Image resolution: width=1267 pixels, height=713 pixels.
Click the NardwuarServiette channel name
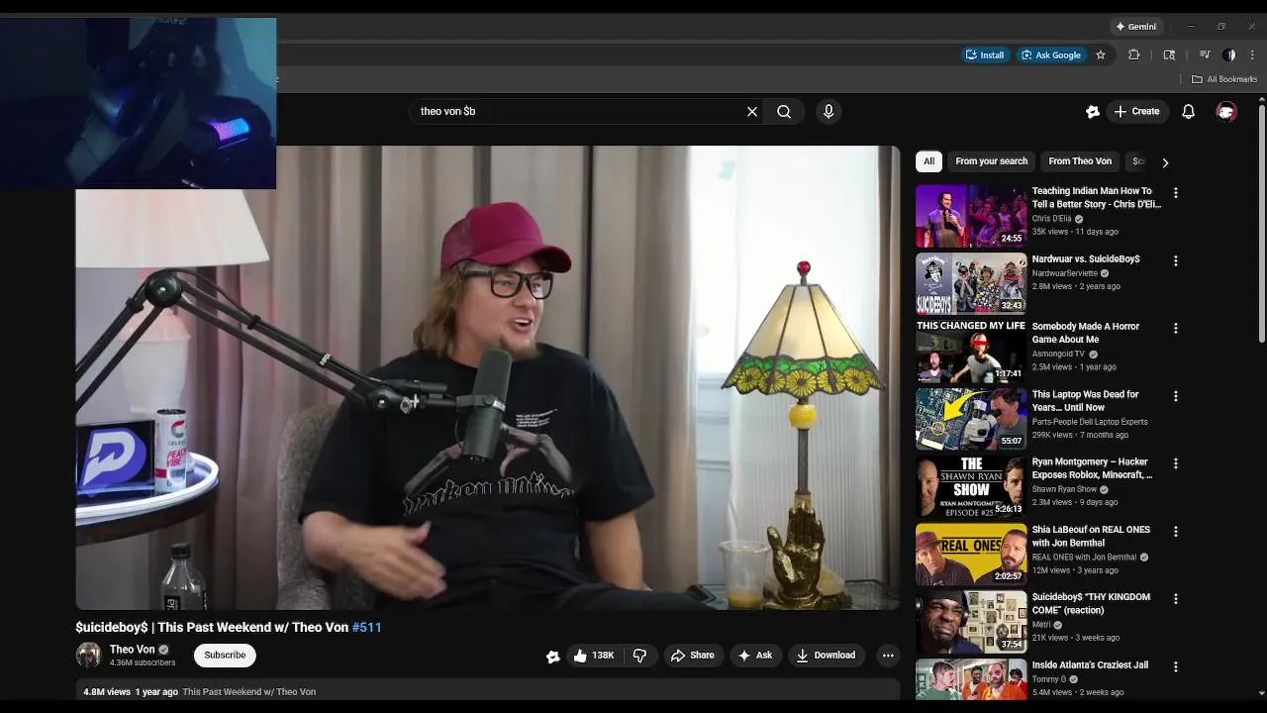coord(1064,273)
